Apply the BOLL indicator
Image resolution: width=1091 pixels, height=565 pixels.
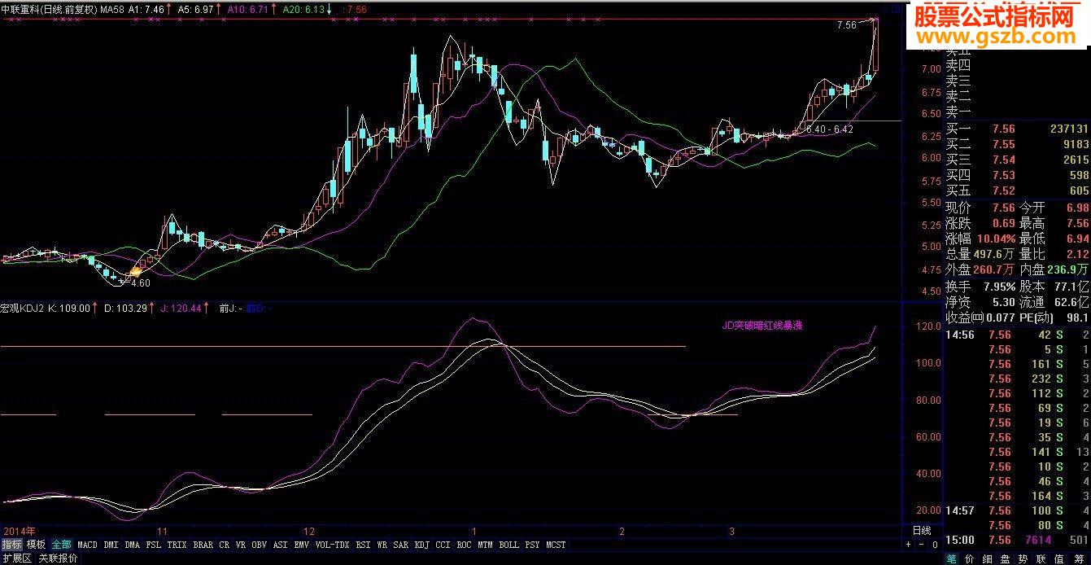509,545
